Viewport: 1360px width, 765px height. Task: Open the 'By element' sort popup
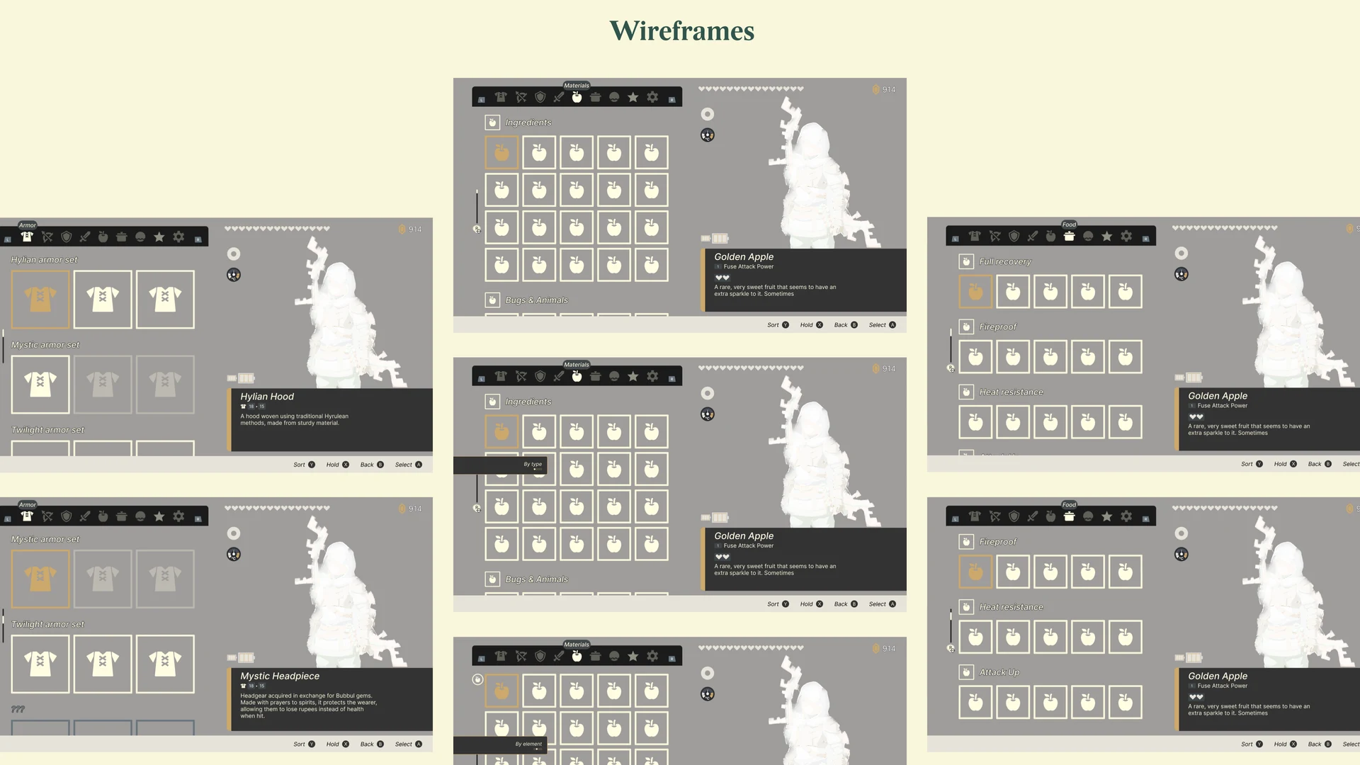(500, 744)
